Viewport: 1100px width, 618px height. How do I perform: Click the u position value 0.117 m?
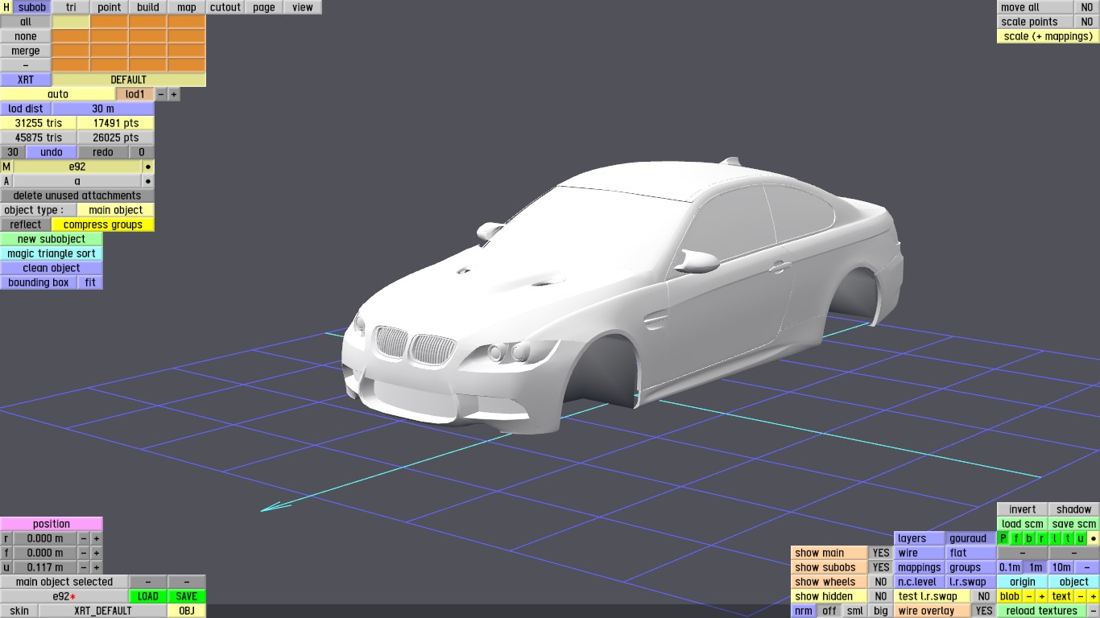[45, 567]
